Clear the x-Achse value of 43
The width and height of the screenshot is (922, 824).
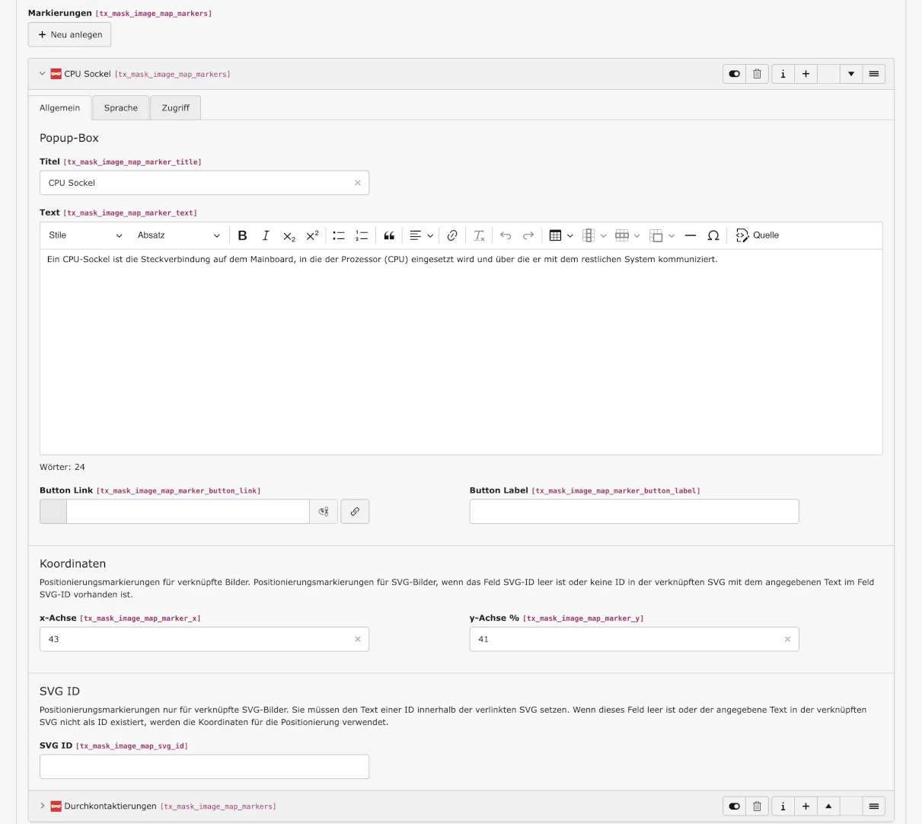coord(357,639)
